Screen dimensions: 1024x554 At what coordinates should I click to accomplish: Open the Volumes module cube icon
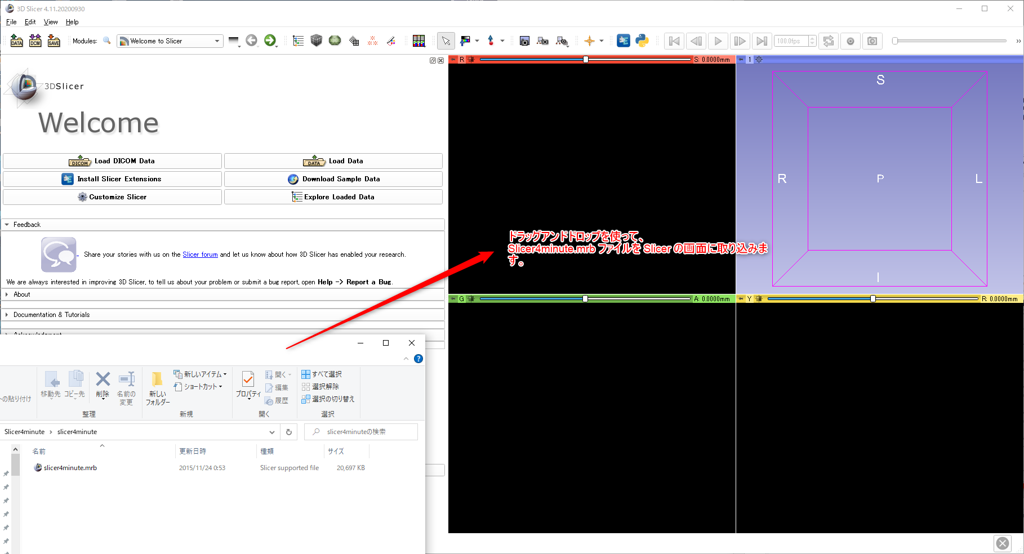tap(317, 41)
